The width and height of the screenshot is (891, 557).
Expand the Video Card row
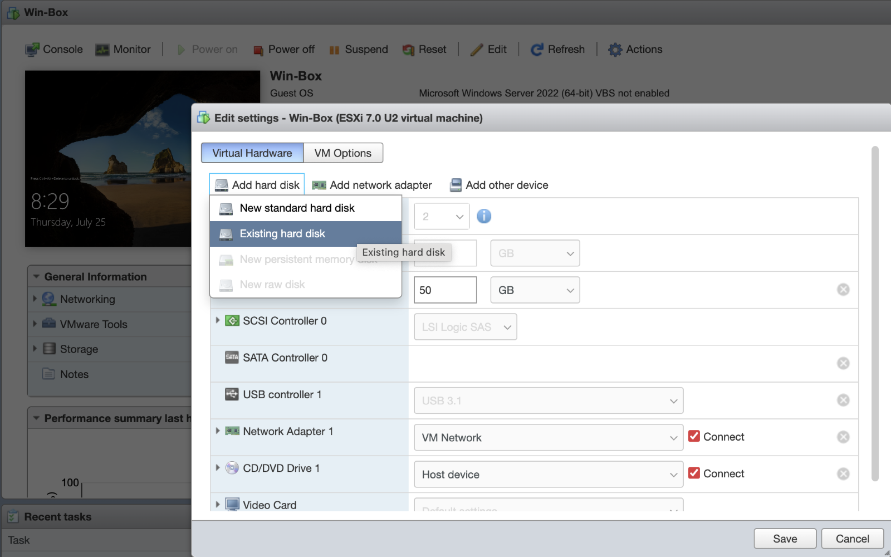click(x=218, y=504)
